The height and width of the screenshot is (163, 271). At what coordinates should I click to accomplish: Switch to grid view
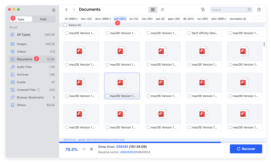(153, 9)
